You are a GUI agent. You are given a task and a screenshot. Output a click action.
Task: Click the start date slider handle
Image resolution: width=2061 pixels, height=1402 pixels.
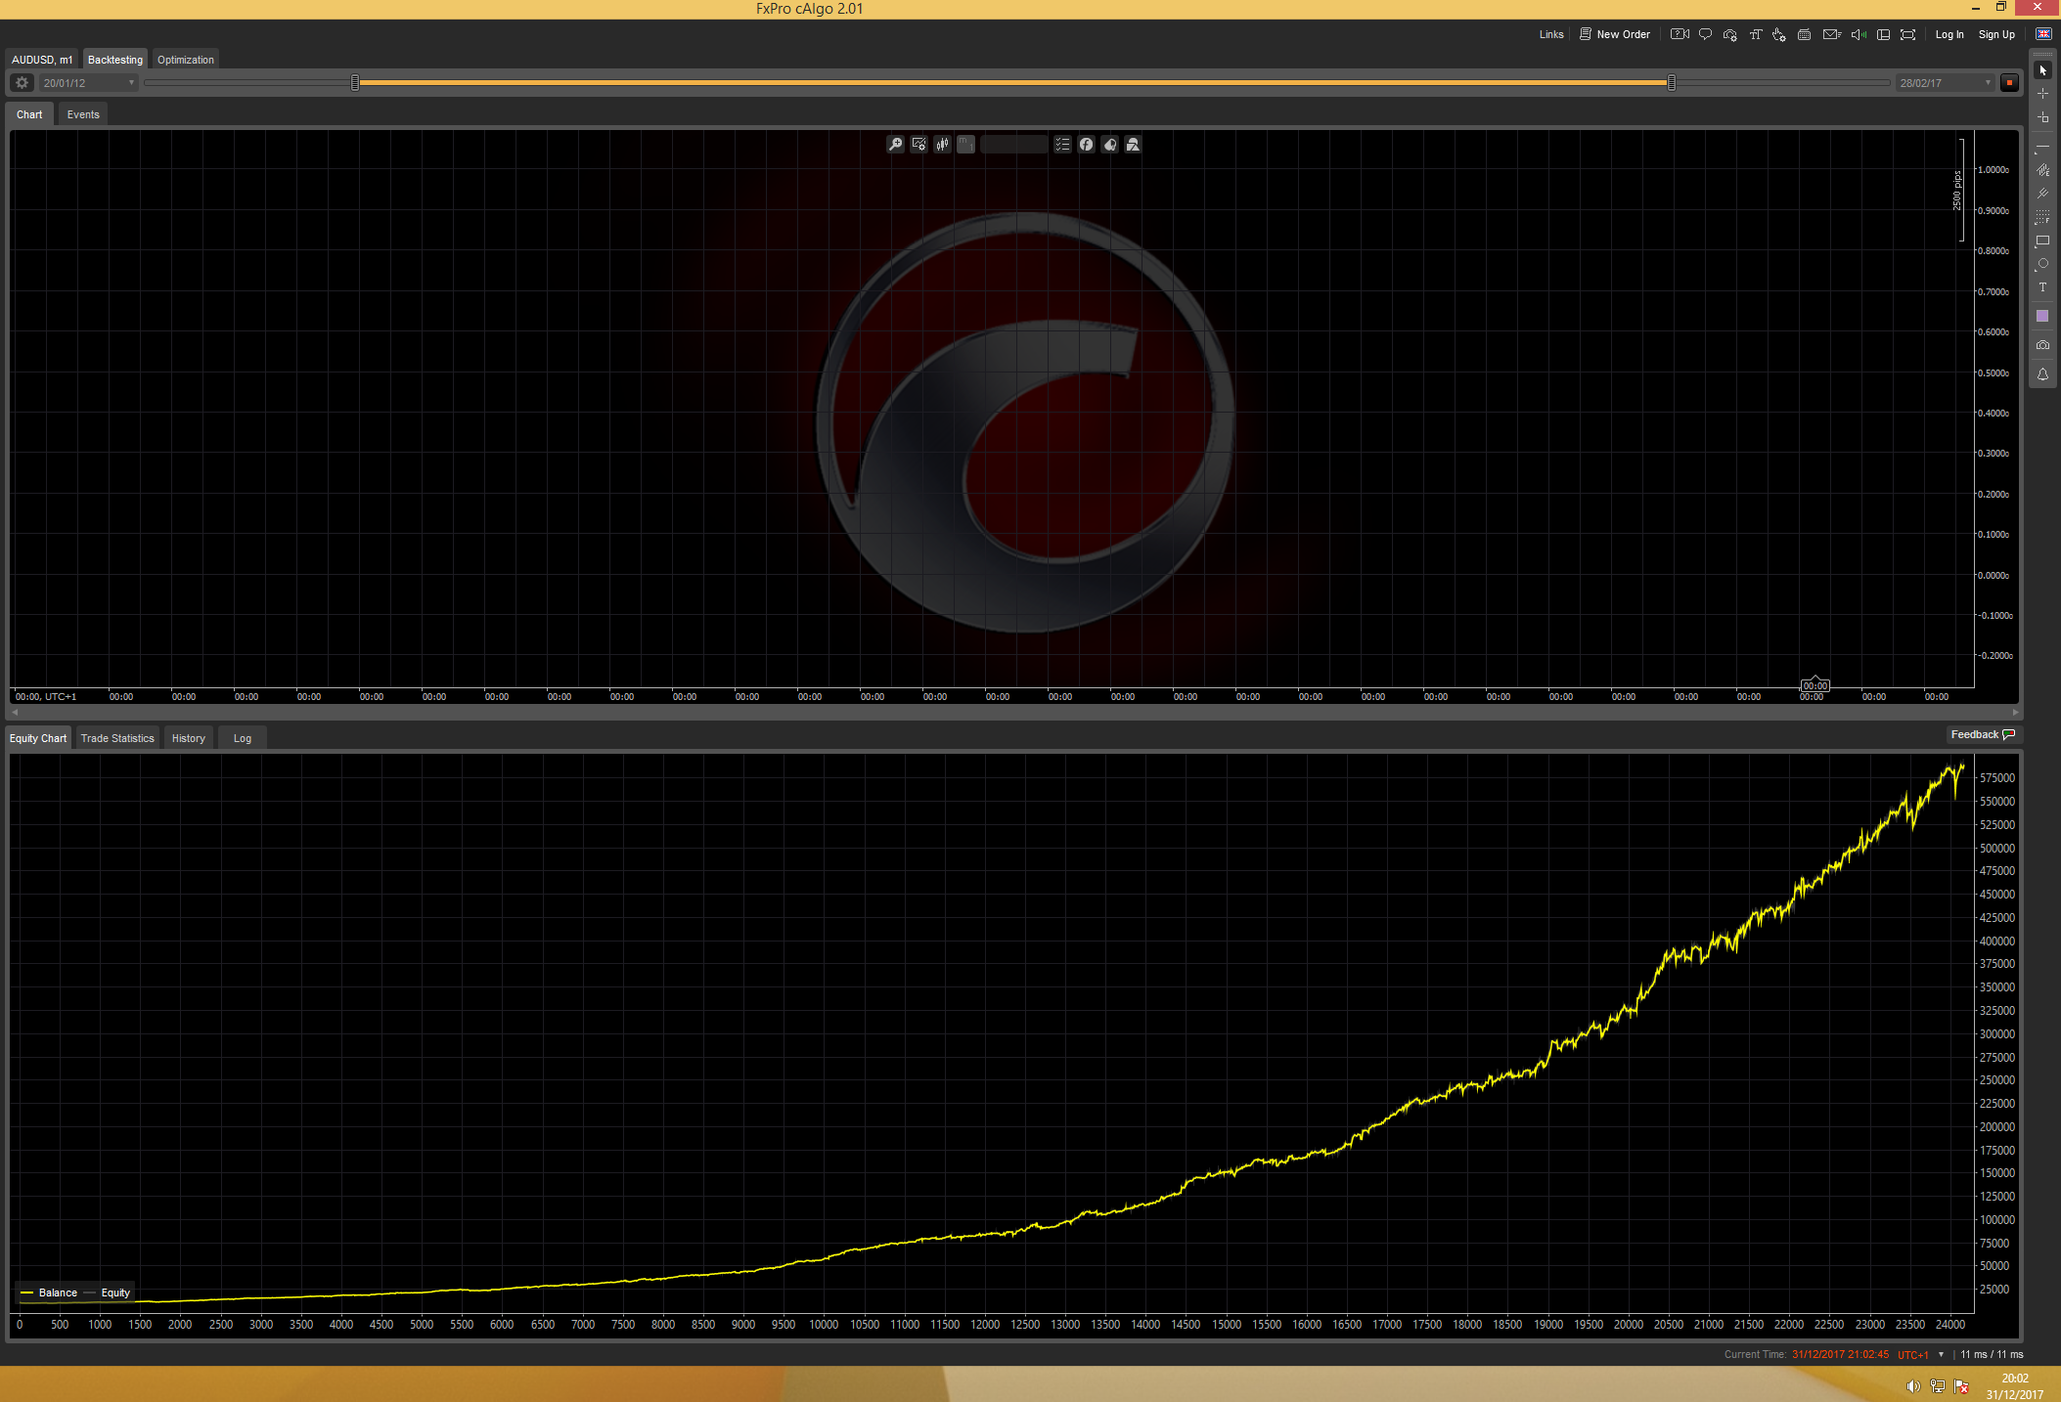coord(355,83)
